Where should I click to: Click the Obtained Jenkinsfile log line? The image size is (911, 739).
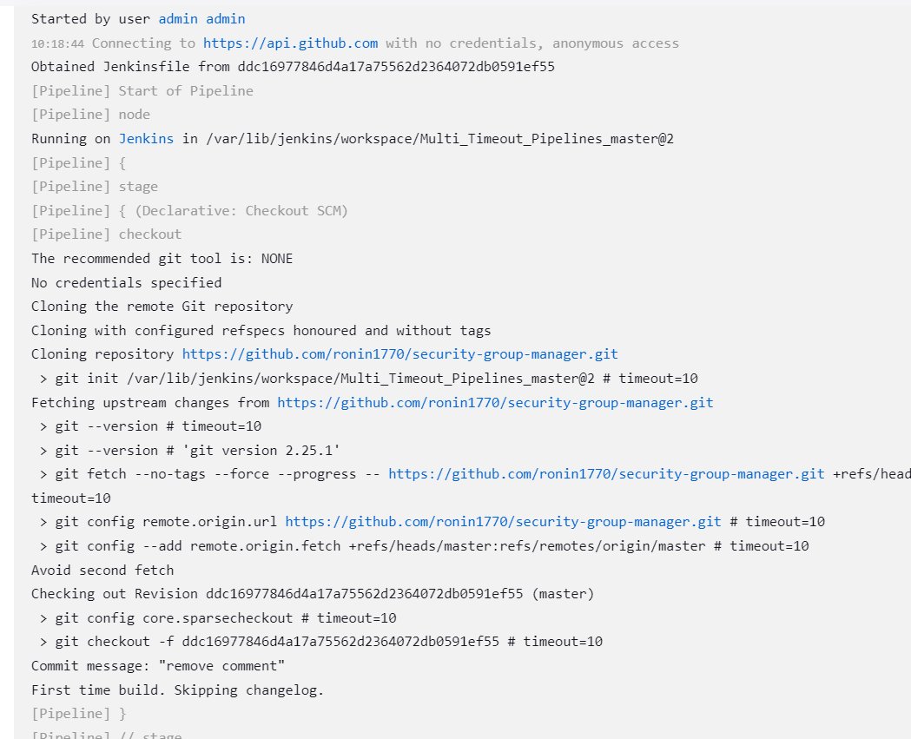pos(293,66)
